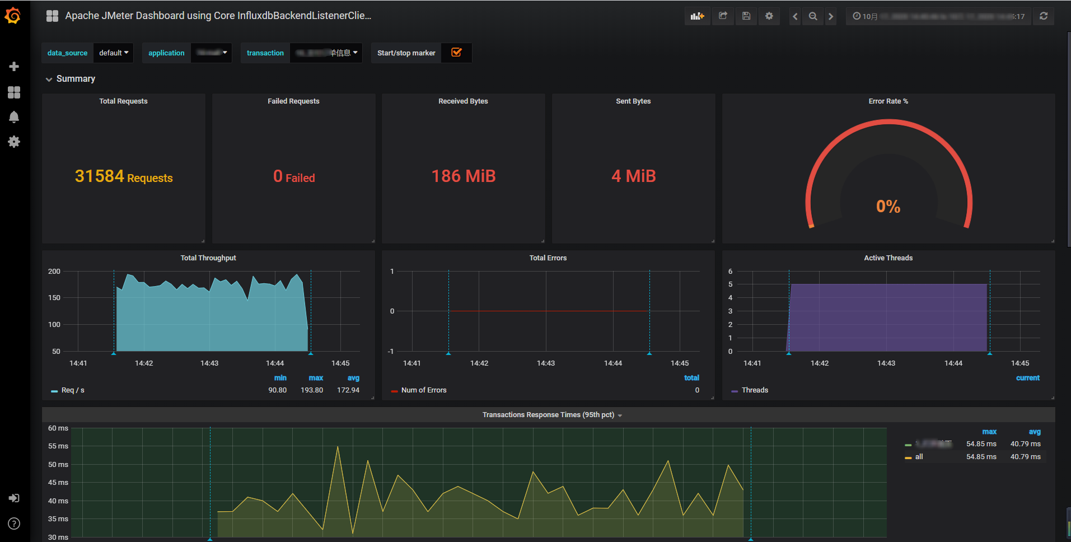Sort response times legend by avg

[1035, 432]
